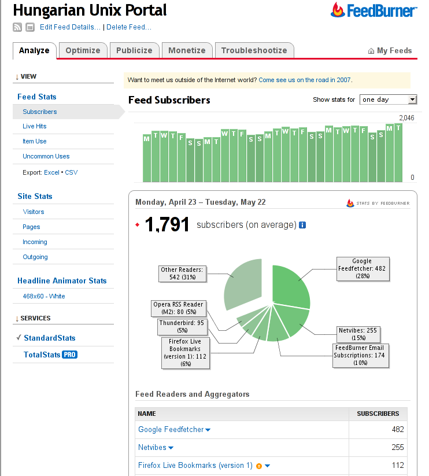The image size is (429, 476).
Task: Expand Firefox Live Bookmarks row arrow
Action: point(267,466)
